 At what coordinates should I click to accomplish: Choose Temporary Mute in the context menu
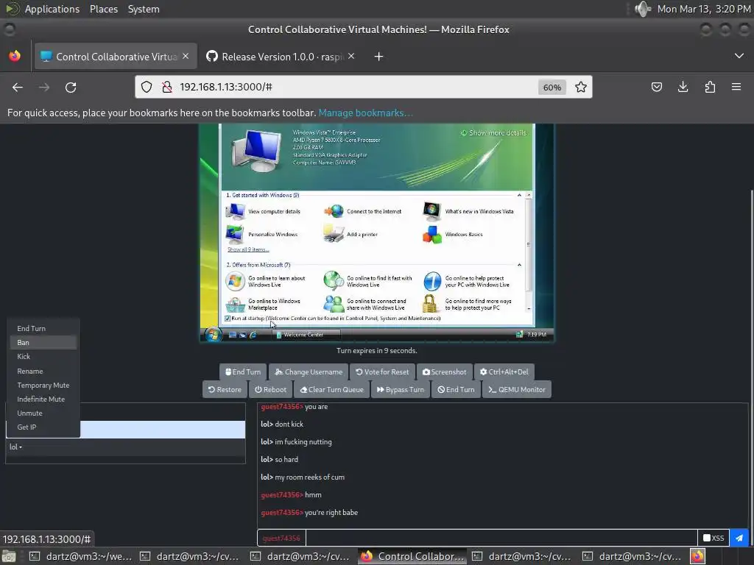[43, 385]
